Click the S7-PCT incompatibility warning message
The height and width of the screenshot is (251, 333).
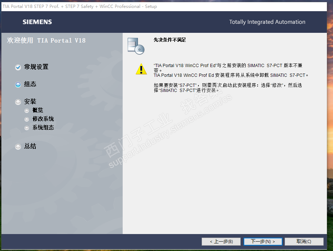pos(231,70)
